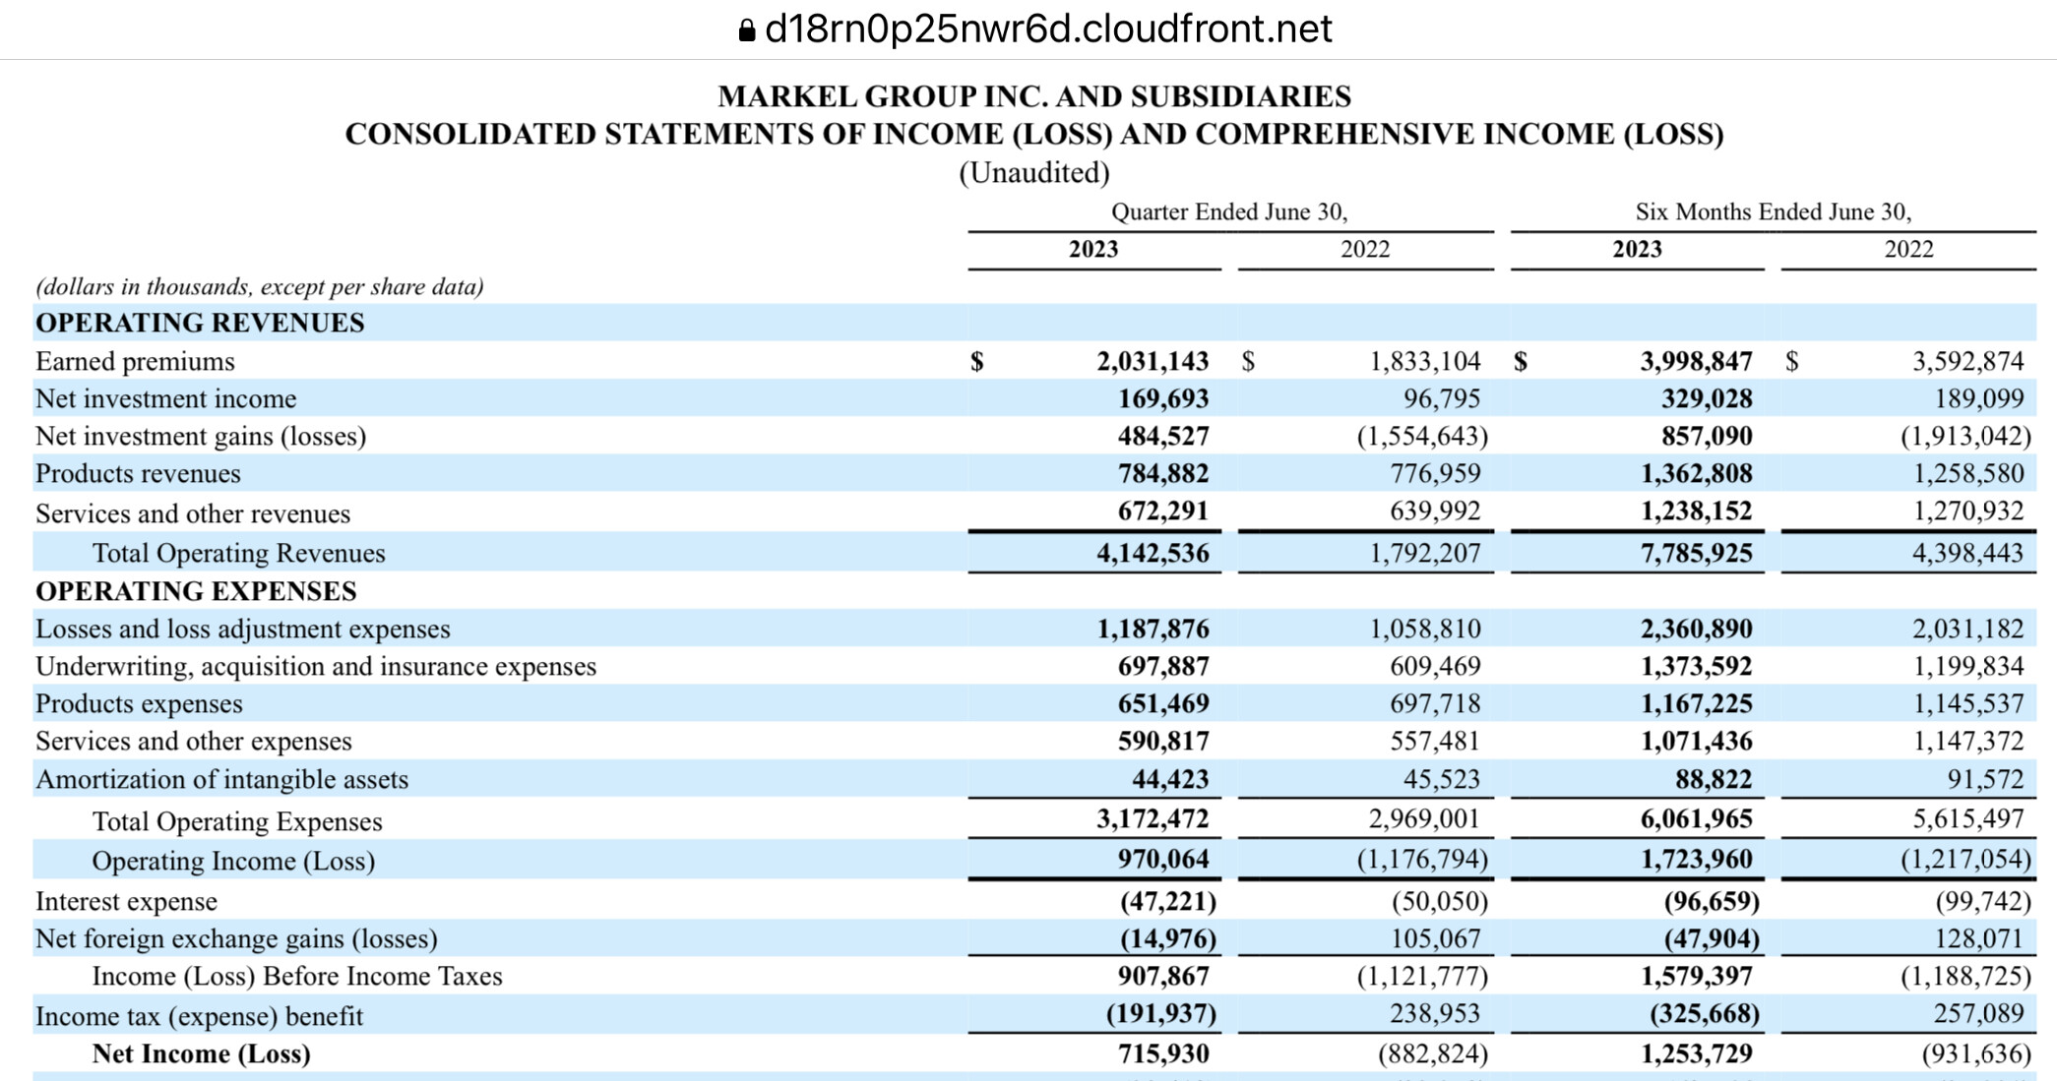Select products expenses value 651,469
Viewport: 2057px width, 1081px height.
click(x=1163, y=704)
